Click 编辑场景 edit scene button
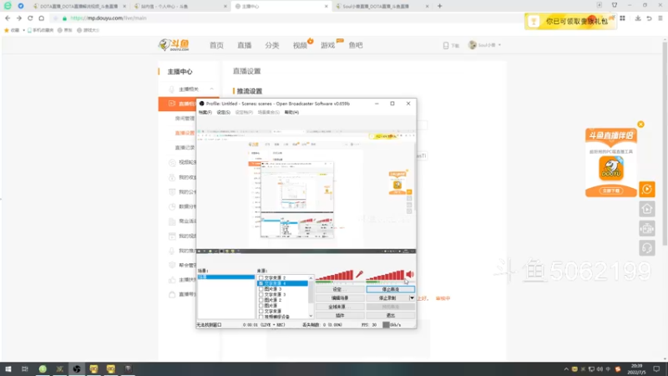This screenshot has height=376, width=668. pos(340,298)
